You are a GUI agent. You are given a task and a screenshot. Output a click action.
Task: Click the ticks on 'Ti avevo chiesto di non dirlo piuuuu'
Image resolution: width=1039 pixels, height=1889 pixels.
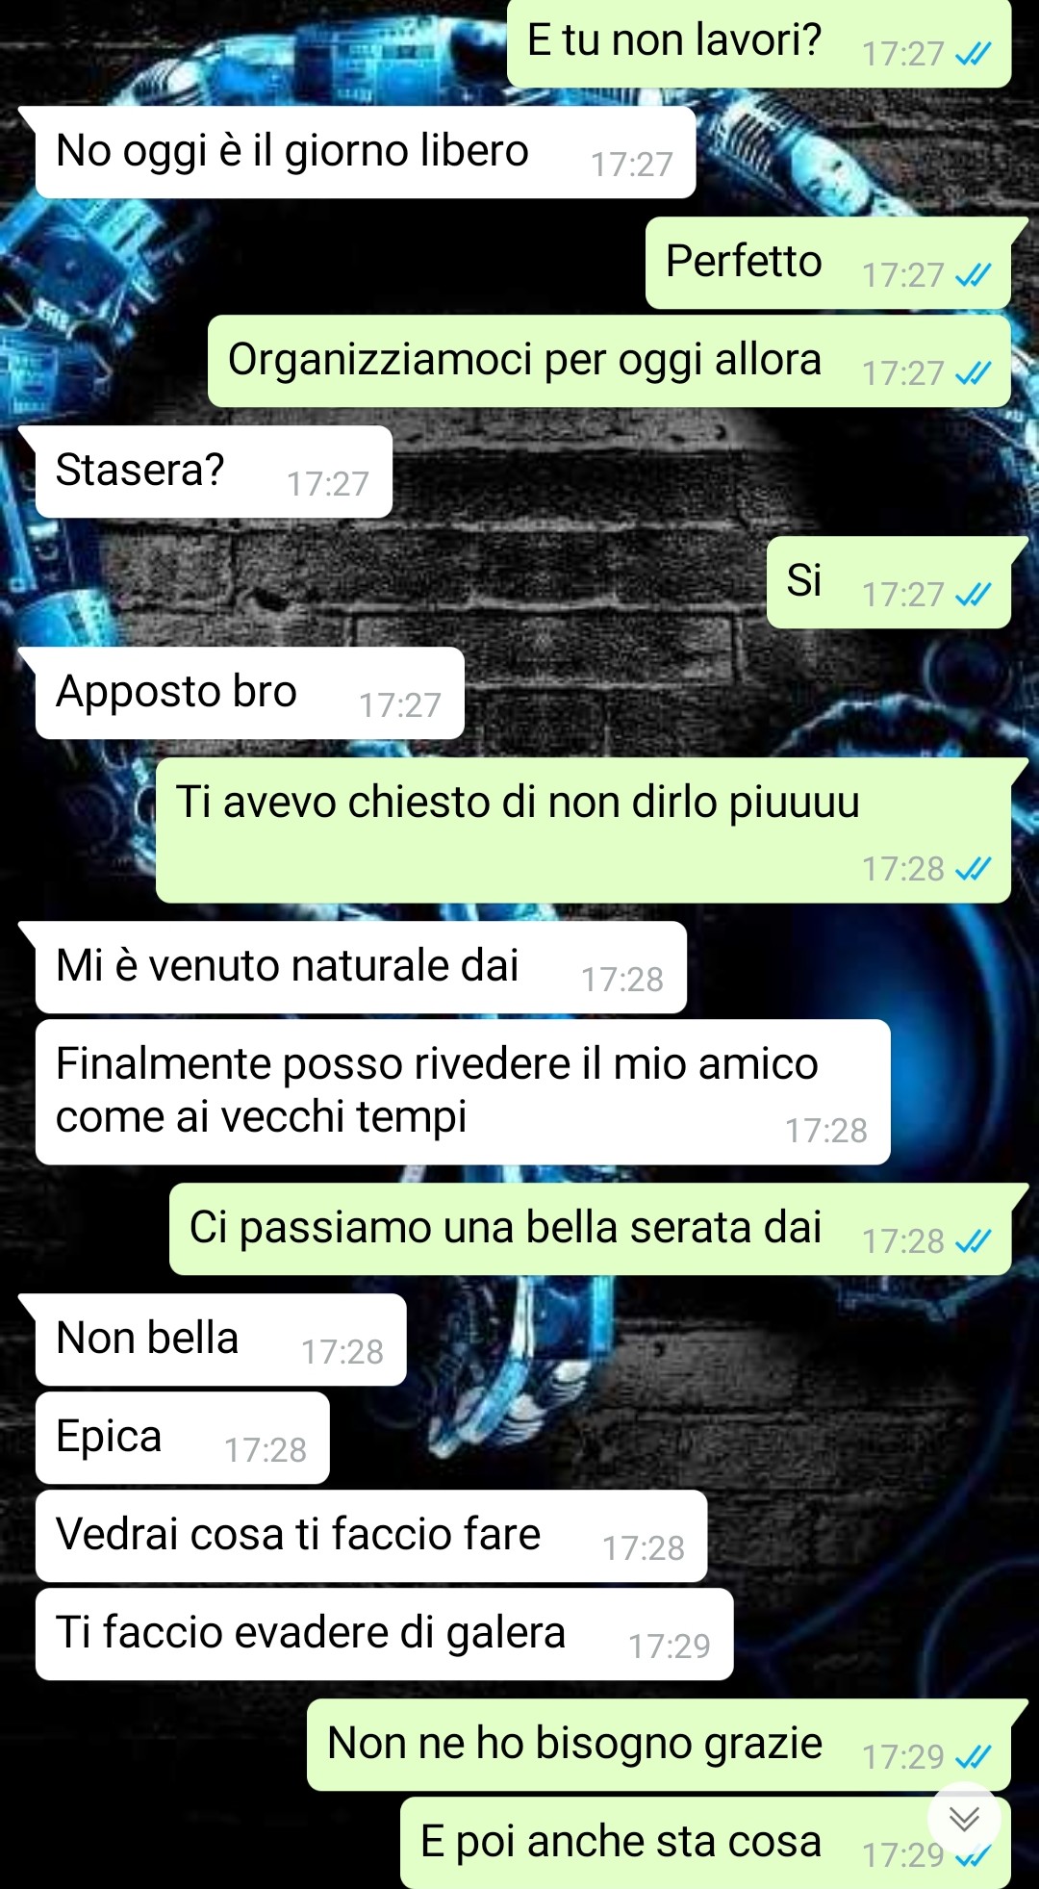tap(973, 870)
